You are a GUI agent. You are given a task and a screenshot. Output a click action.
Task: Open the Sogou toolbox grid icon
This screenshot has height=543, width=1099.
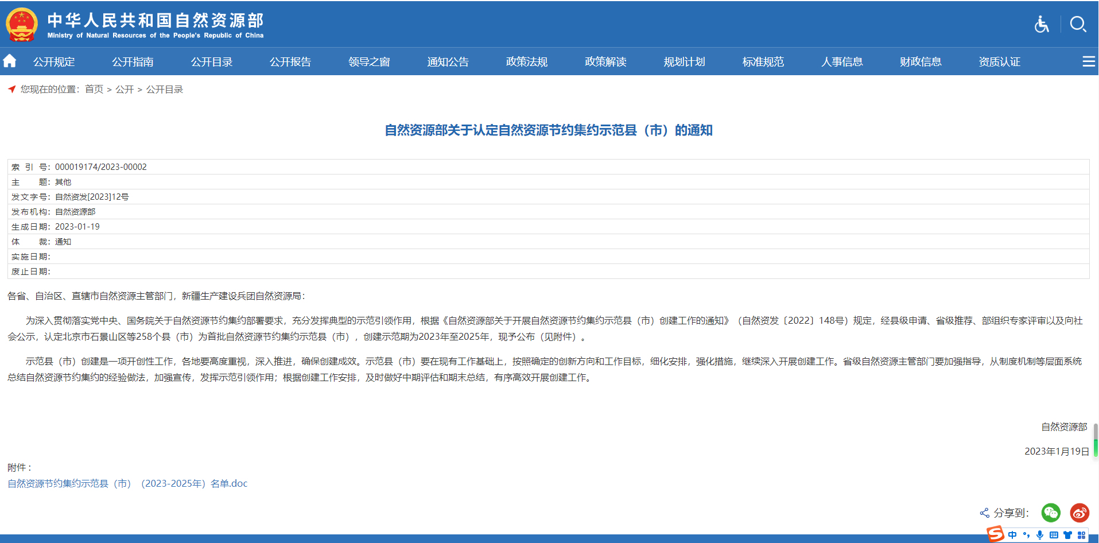pyautogui.click(x=1081, y=535)
